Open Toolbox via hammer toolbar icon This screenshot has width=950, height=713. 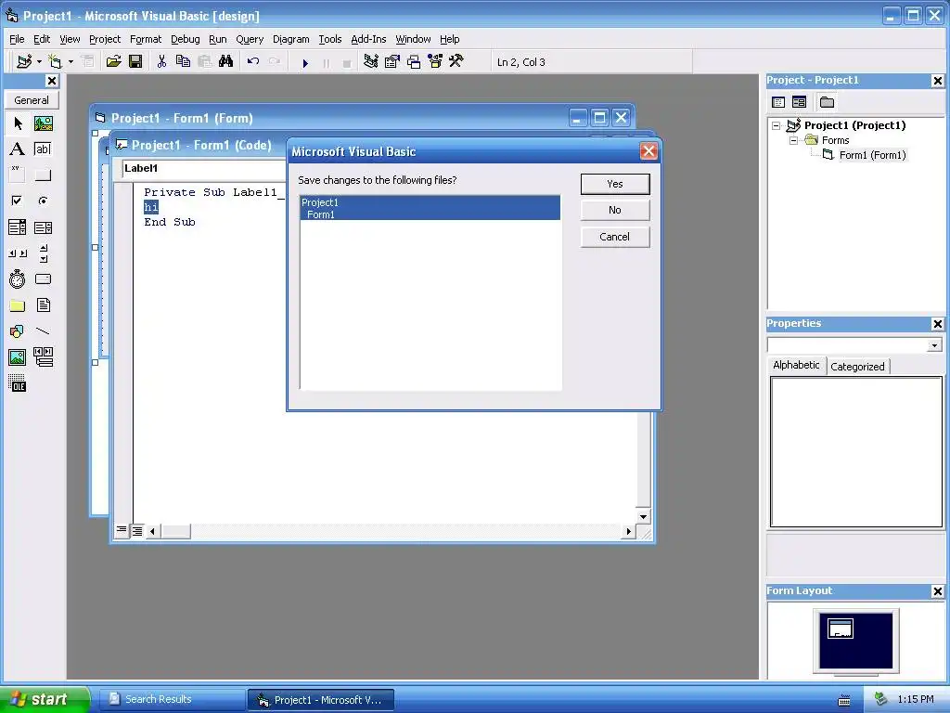click(x=456, y=61)
